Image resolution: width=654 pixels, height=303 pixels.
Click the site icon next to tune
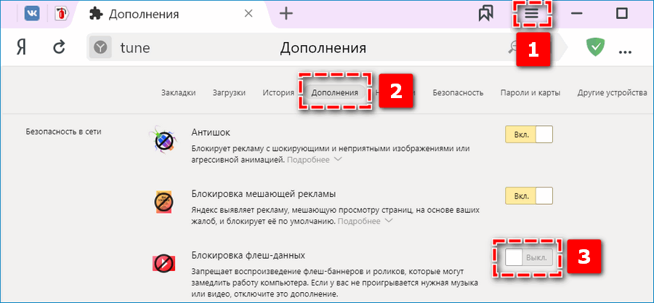point(100,47)
